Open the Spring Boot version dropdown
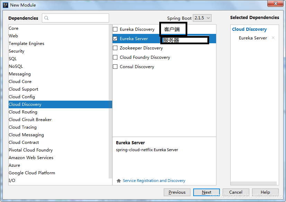Image resolution: width=286 pixels, height=202 pixels. [202, 18]
